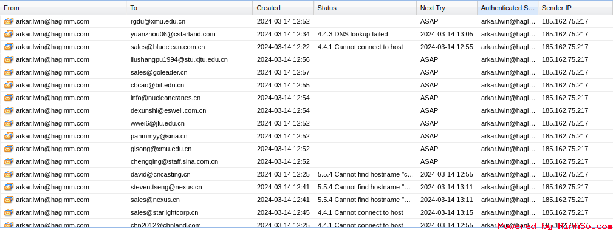Sort by Sender IP column header
The height and width of the screenshot is (230, 613).
pyautogui.click(x=575, y=8)
